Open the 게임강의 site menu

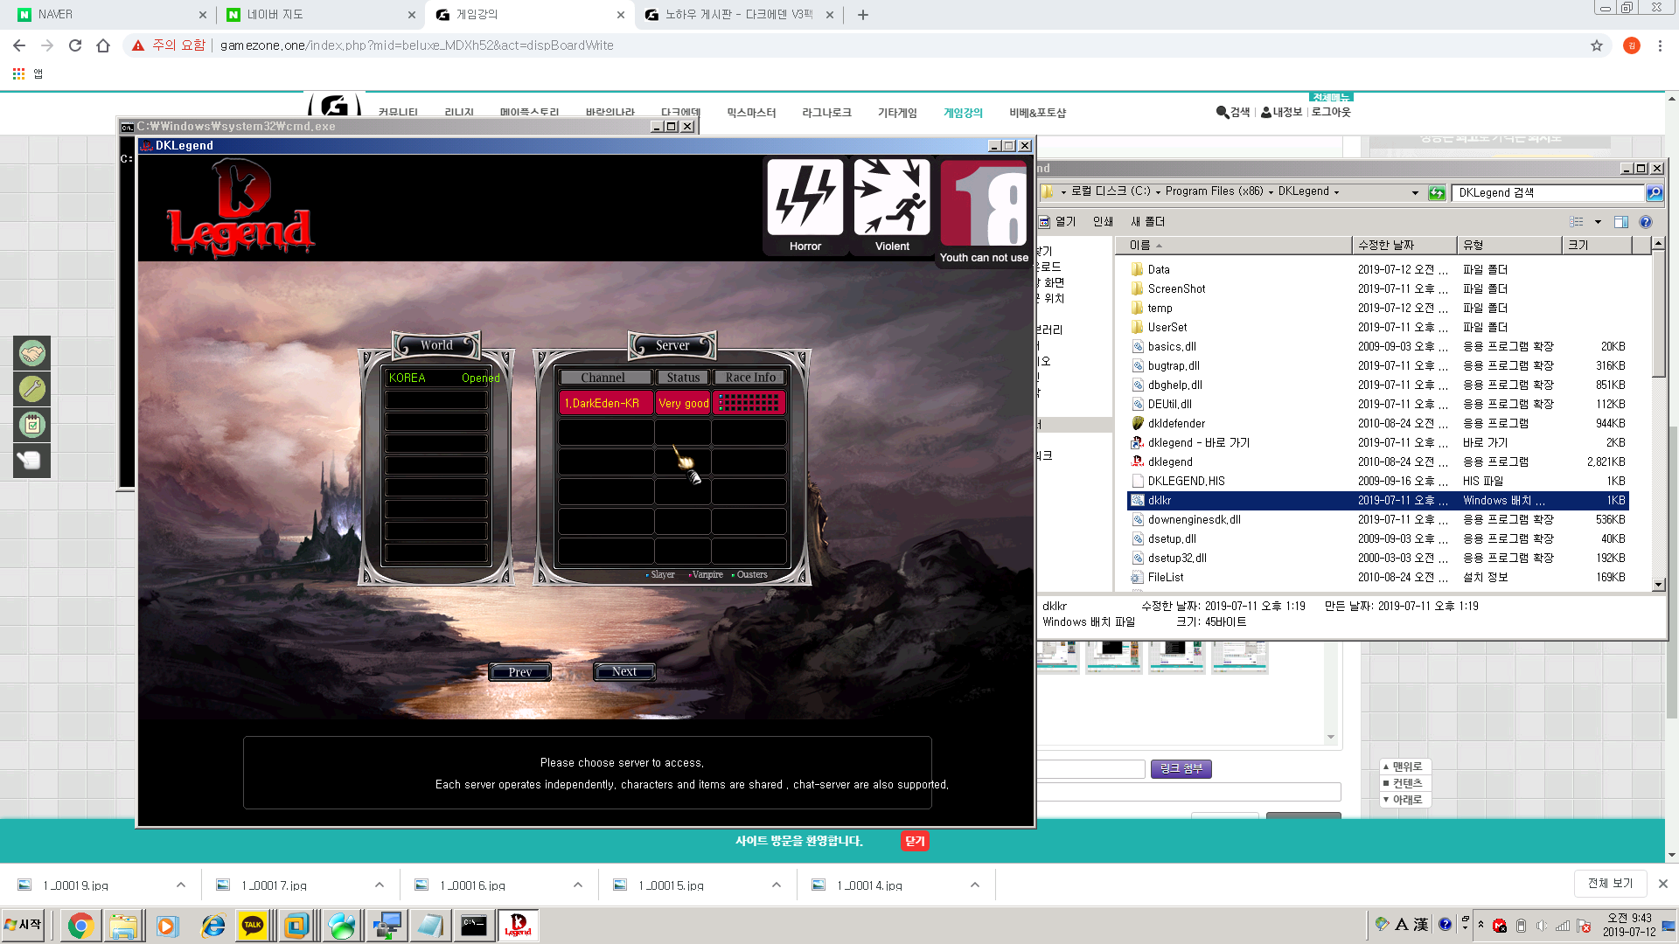click(x=963, y=113)
